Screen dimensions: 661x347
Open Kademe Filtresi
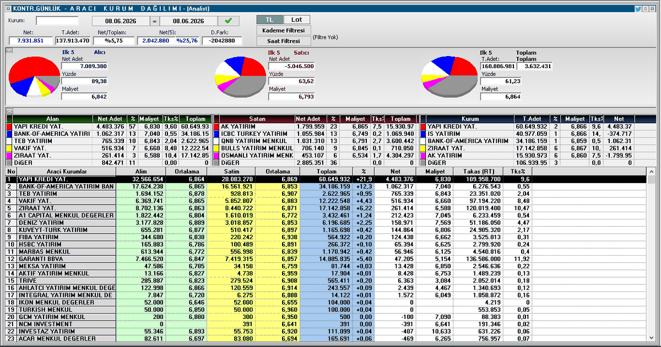coord(284,30)
